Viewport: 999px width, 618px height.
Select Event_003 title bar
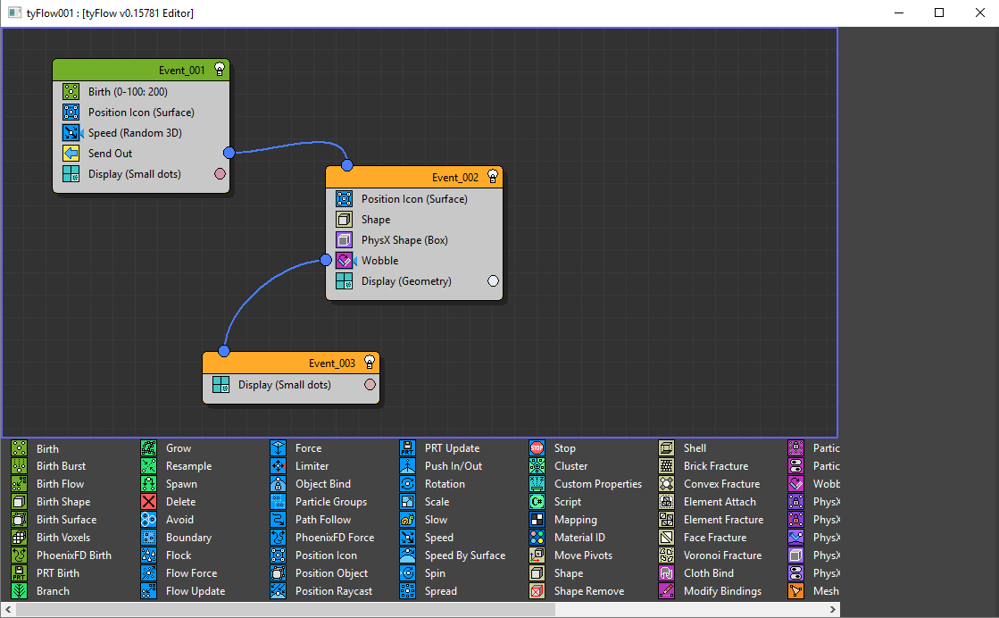290,363
